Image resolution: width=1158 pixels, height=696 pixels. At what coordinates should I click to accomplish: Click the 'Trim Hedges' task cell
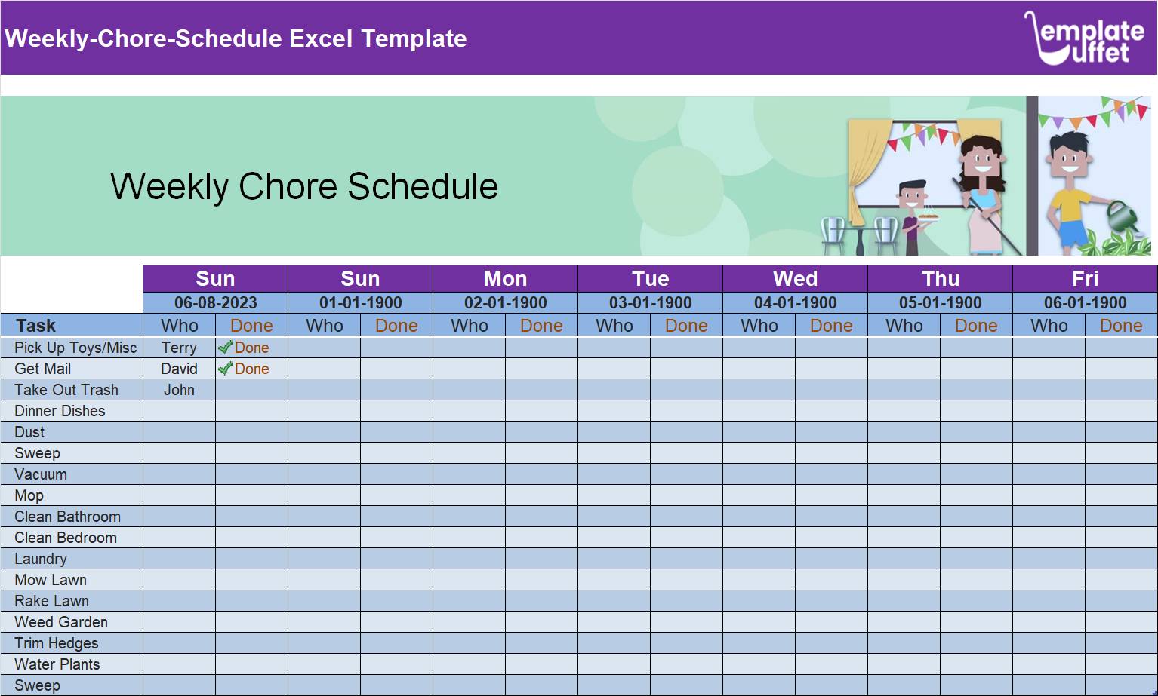point(72,643)
